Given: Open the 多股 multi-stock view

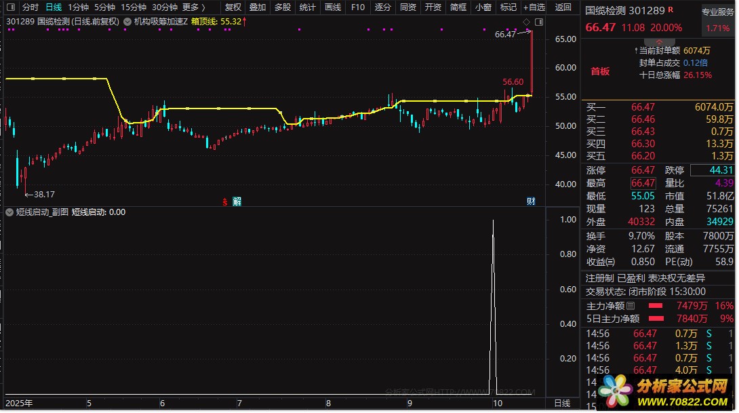Looking at the screenshot, I should tap(282, 7).
